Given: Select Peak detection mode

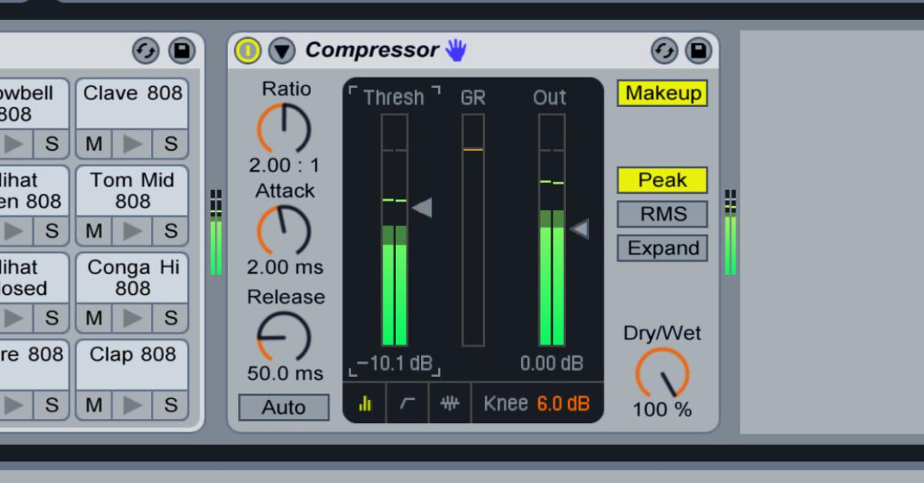Looking at the screenshot, I should [x=662, y=179].
